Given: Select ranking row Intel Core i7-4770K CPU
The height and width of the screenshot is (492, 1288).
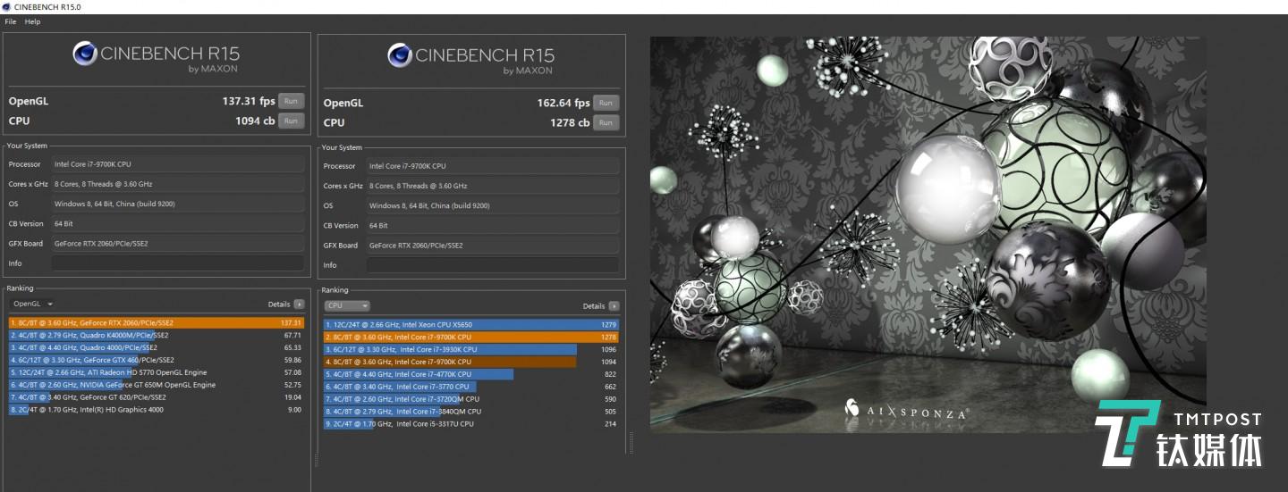Looking at the screenshot, I should [471, 374].
